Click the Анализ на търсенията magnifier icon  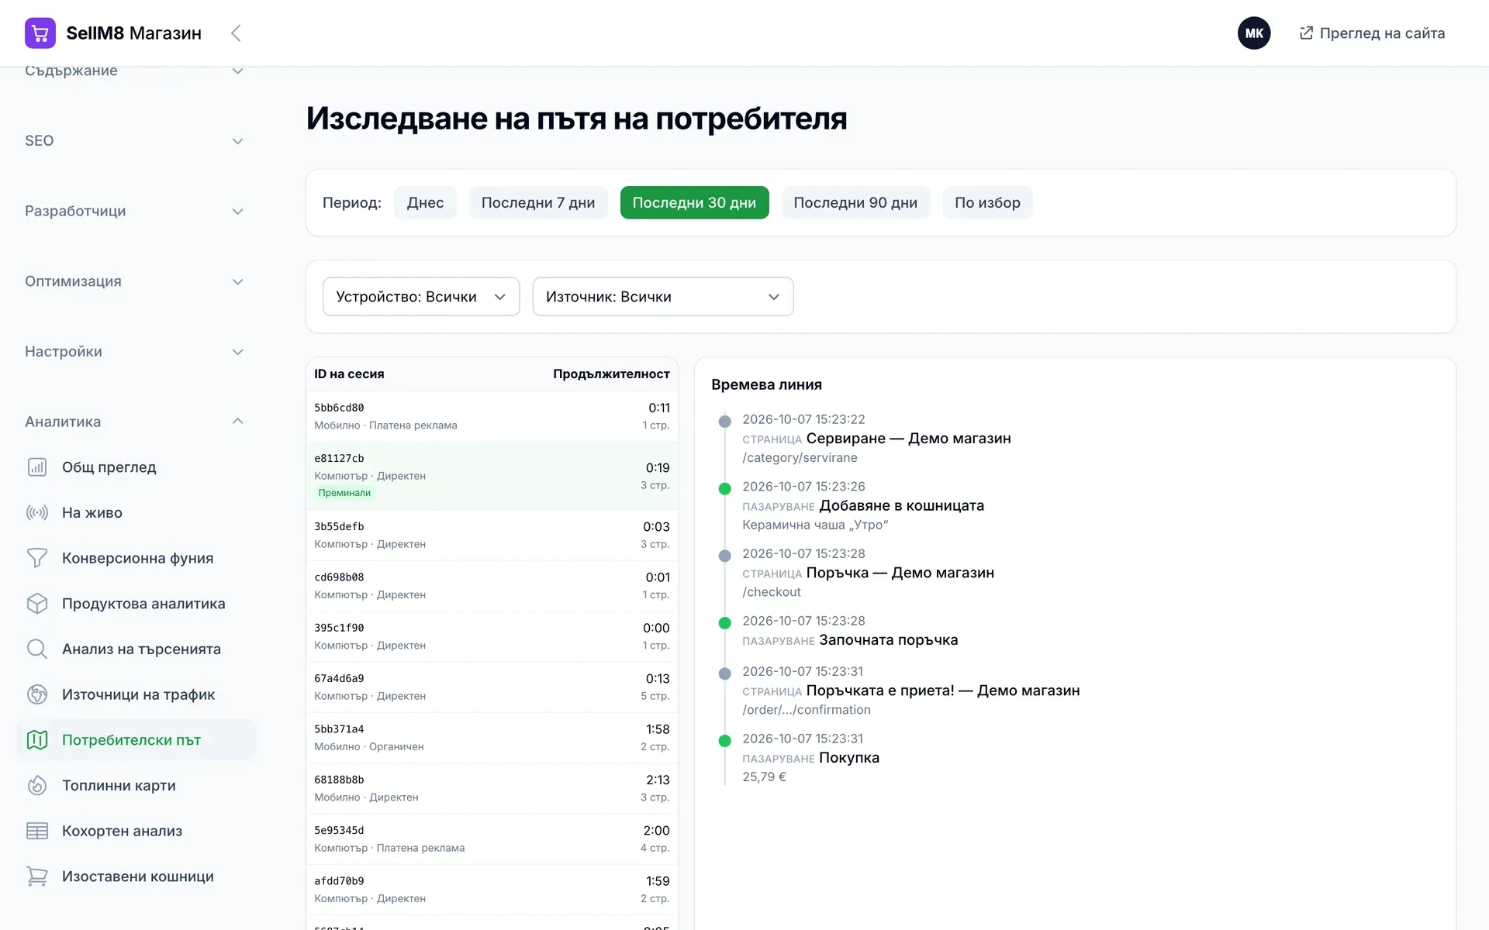click(x=37, y=649)
